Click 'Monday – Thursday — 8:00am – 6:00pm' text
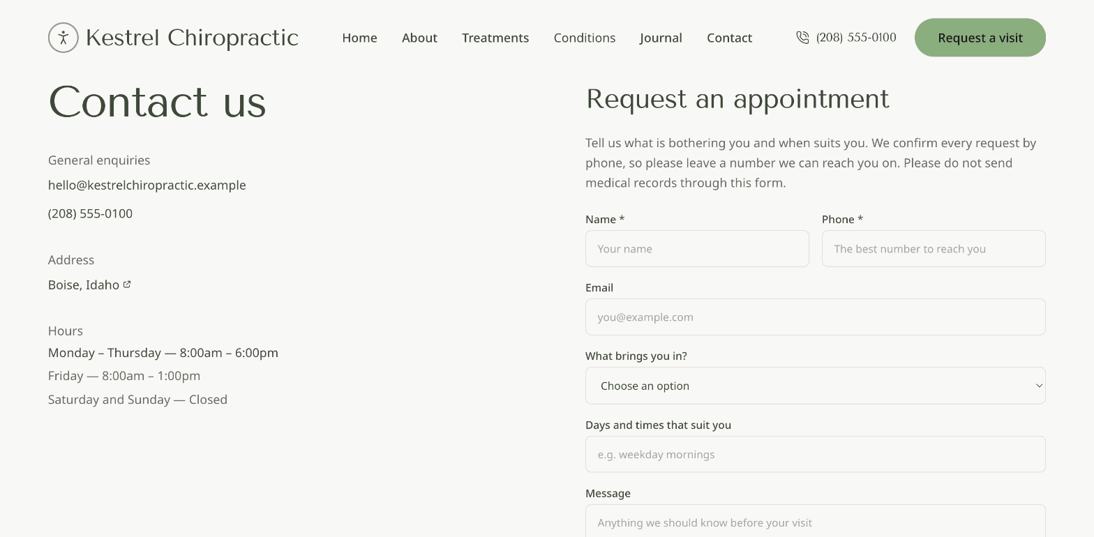Viewport: 1094px width, 537px height. tap(163, 353)
